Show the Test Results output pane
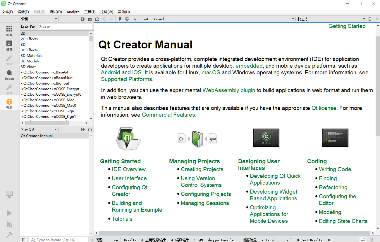Screen dimensions: 380x242 pyautogui.click(x=309, y=240)
